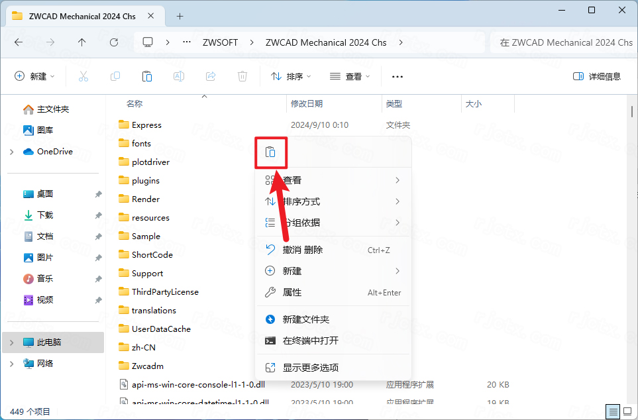
Task: Switch to large thumbnails view icon
Action: [627, 411]
